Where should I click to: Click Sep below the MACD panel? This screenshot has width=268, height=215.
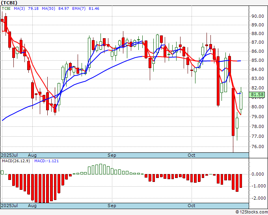(x=112, y=206)
